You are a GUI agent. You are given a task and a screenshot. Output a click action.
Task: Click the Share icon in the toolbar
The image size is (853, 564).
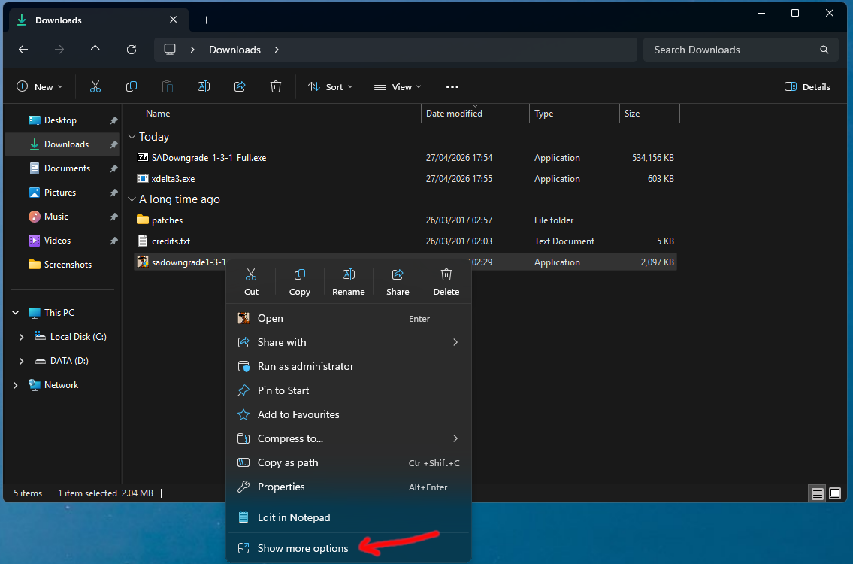pos(239,87)
